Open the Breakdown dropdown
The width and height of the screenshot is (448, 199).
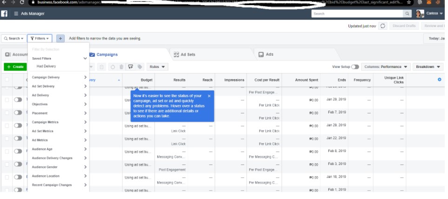click(428, 67)
